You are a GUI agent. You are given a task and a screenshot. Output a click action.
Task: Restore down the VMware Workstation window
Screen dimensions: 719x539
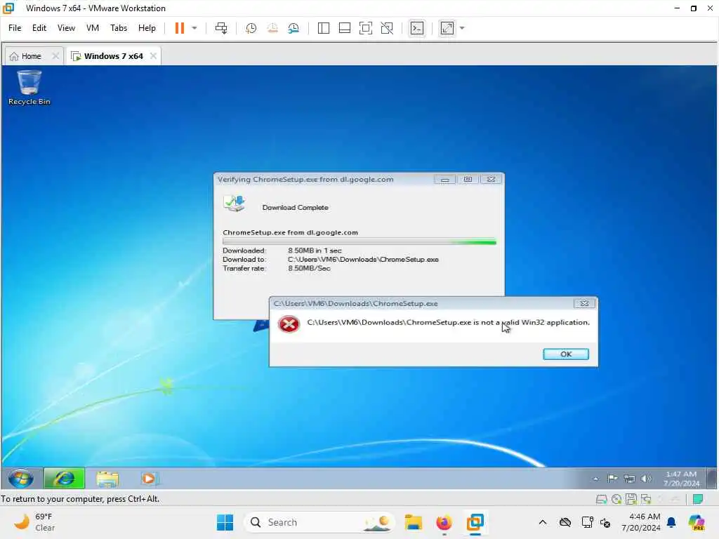point(693,8)
